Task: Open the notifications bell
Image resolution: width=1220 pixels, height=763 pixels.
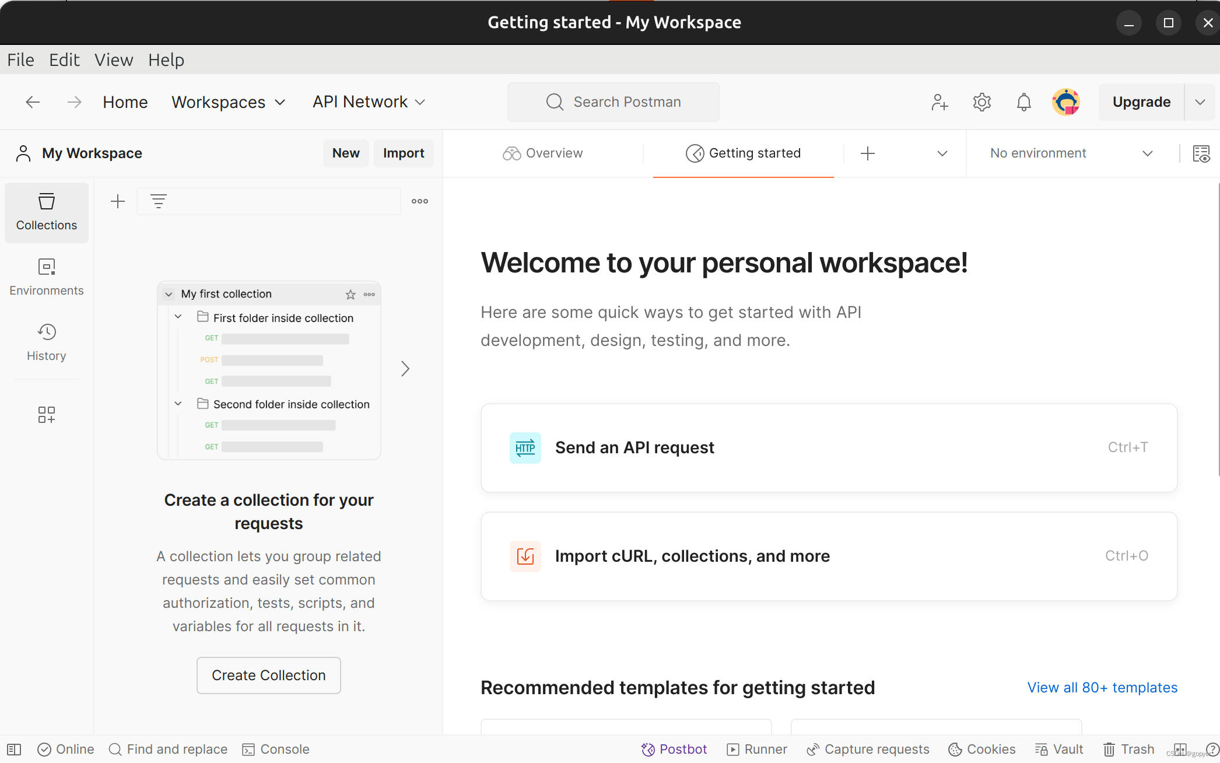Action: (x=1024, y=102)
